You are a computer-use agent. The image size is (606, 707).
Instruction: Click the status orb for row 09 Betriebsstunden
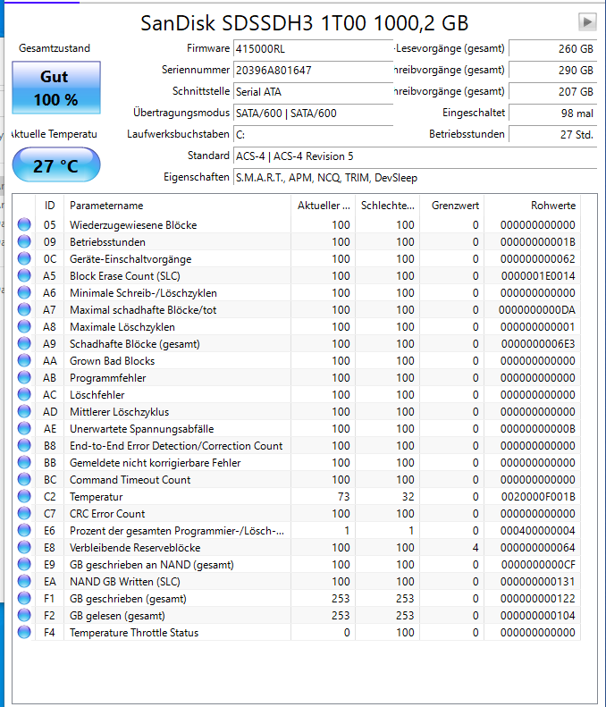pos(24,241)
